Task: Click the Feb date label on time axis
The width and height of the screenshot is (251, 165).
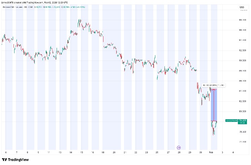Action: [x=211, y=153]
